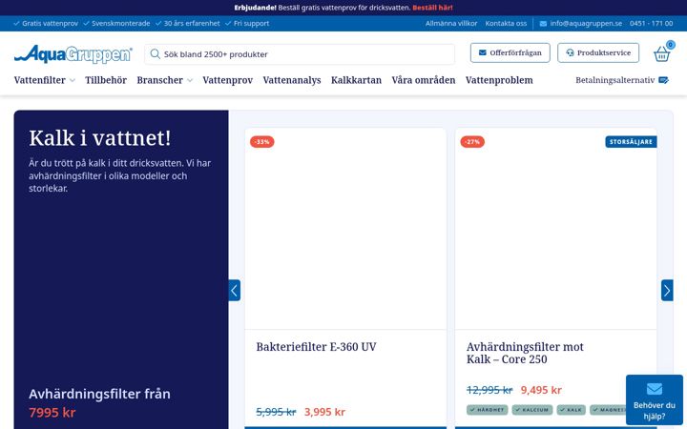Click the envelope icon in help widget
The height and width of the screenshot is (429, 687).
[655, 389]
